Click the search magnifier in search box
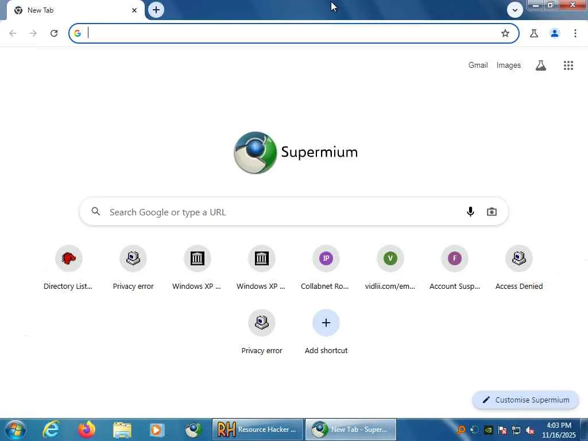588x441 pixels. tap(96, 211)
